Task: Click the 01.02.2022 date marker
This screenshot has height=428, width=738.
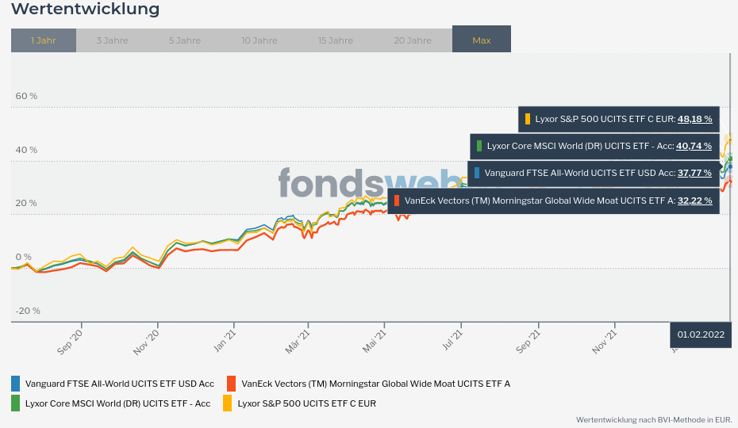Action: [701, 334]
